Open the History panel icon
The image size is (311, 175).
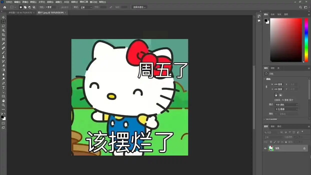[x=259, y=16]
